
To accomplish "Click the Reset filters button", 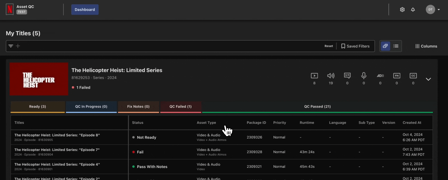I will tap(329, 46).
